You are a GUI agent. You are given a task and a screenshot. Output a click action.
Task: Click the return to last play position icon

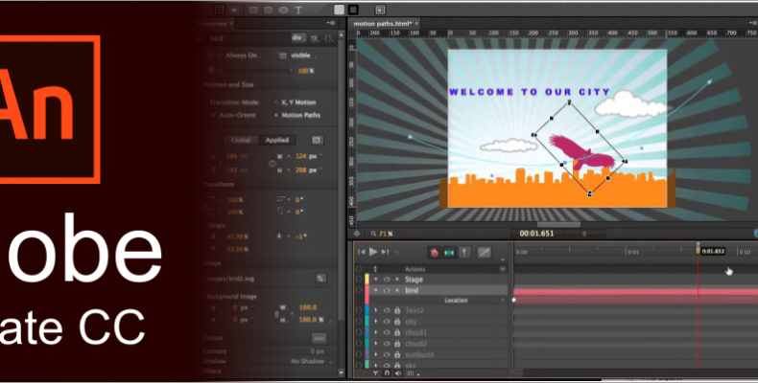(x=397, y=252)
